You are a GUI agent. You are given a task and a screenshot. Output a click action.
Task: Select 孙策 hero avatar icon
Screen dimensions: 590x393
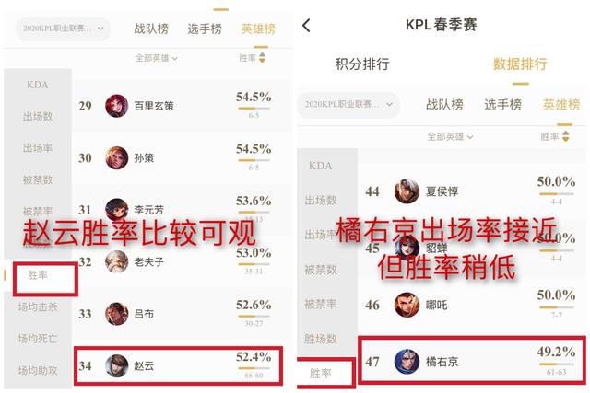(x=117, y=157)
